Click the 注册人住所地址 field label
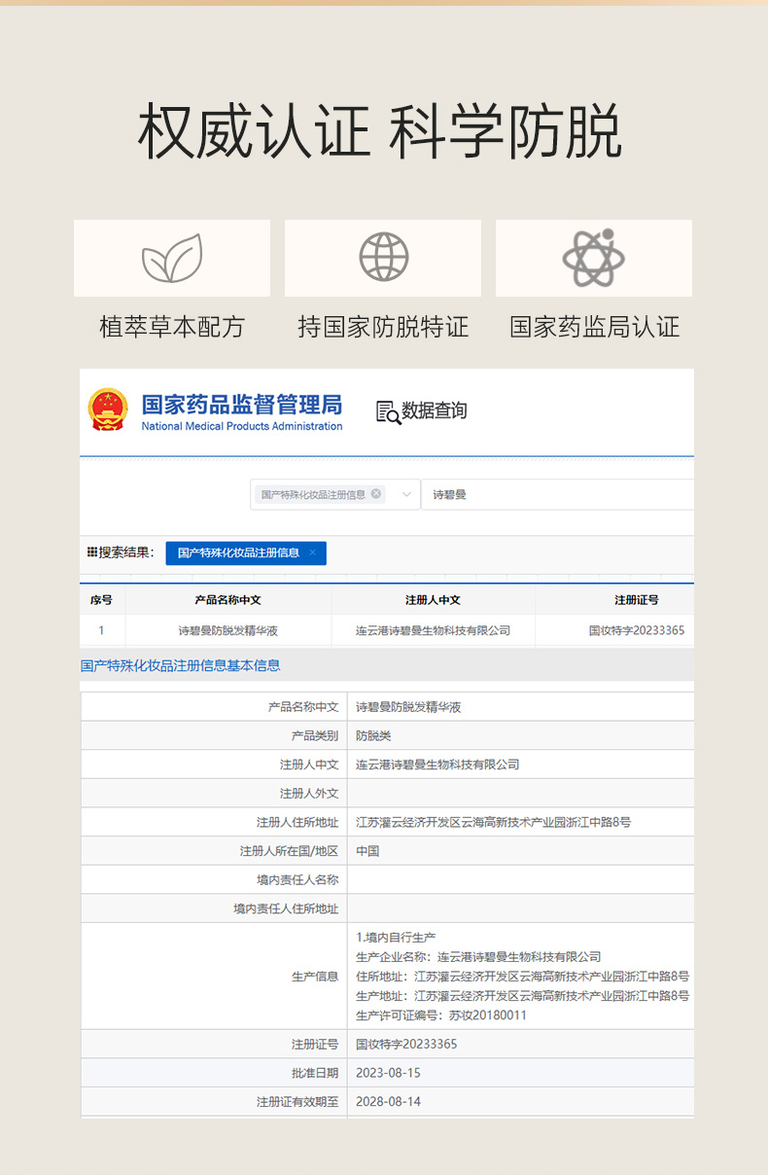The width and height of the screenshot is (768, 1175). [297, 822]
